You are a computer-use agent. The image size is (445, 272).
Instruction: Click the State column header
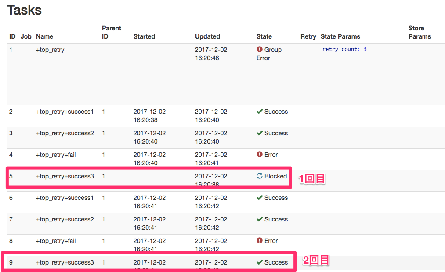tap(264, 36)
